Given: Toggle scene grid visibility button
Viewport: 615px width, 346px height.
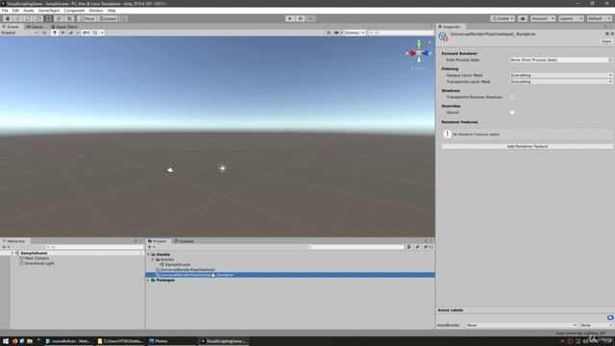Looking at the screenshot, I should tap(95, 33).
